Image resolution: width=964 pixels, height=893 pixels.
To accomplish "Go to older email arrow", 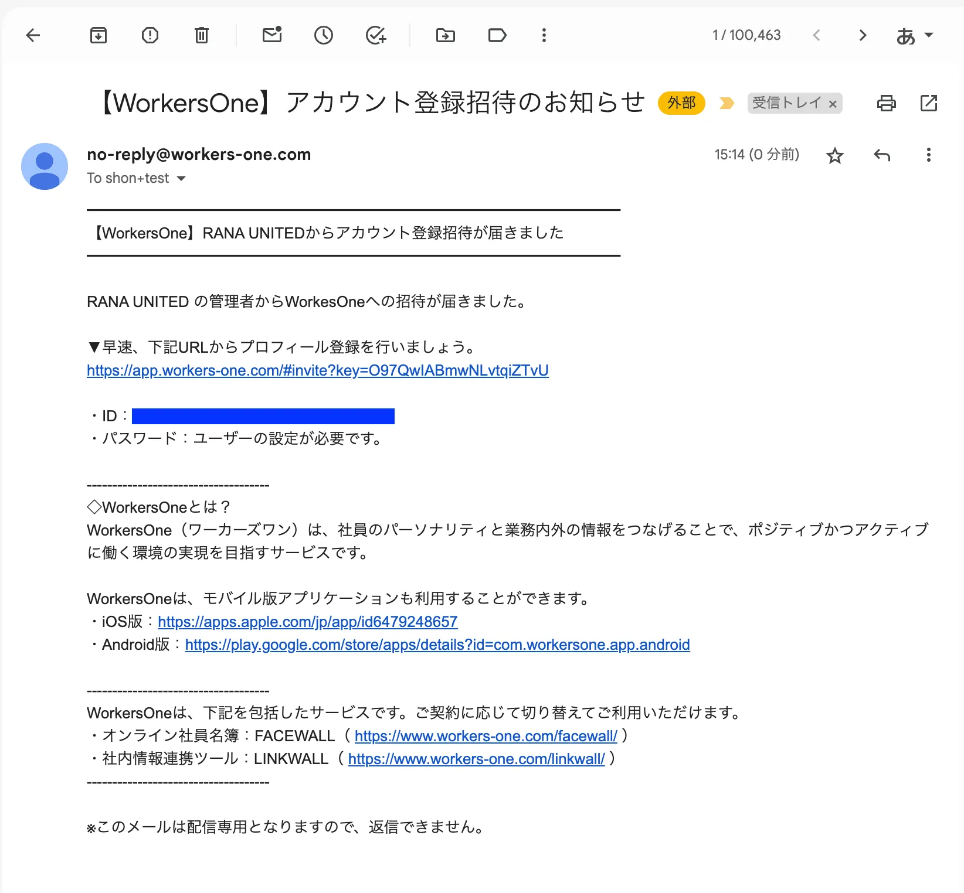I will [x=863, y=36].
